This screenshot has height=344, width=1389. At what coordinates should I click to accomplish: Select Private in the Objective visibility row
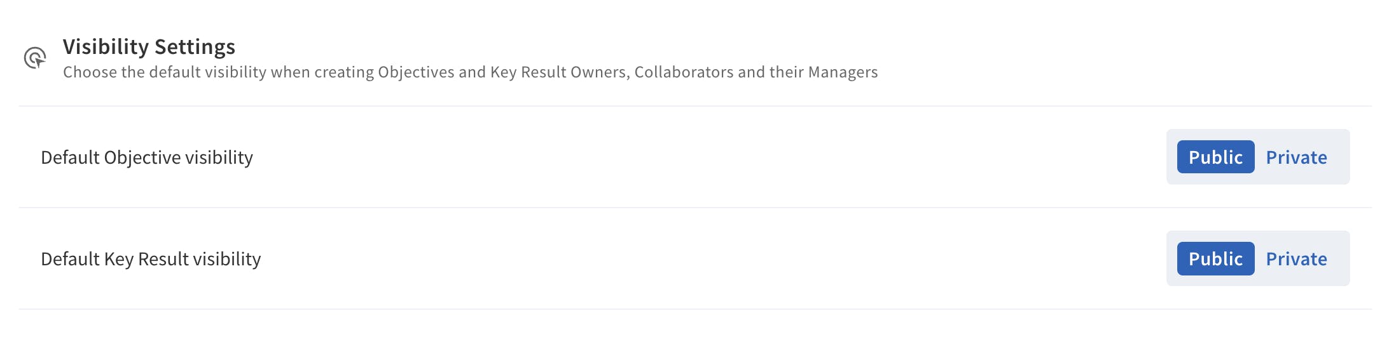coord(1296,157)
